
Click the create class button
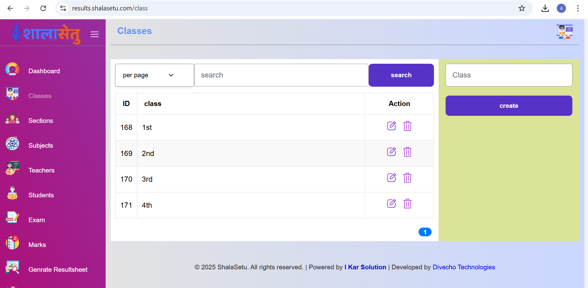pos(509,106)
